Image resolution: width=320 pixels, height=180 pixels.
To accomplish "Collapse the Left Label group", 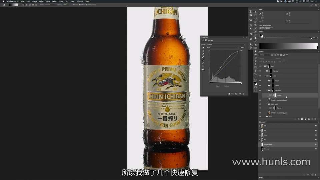I will [x=267, y=90].
